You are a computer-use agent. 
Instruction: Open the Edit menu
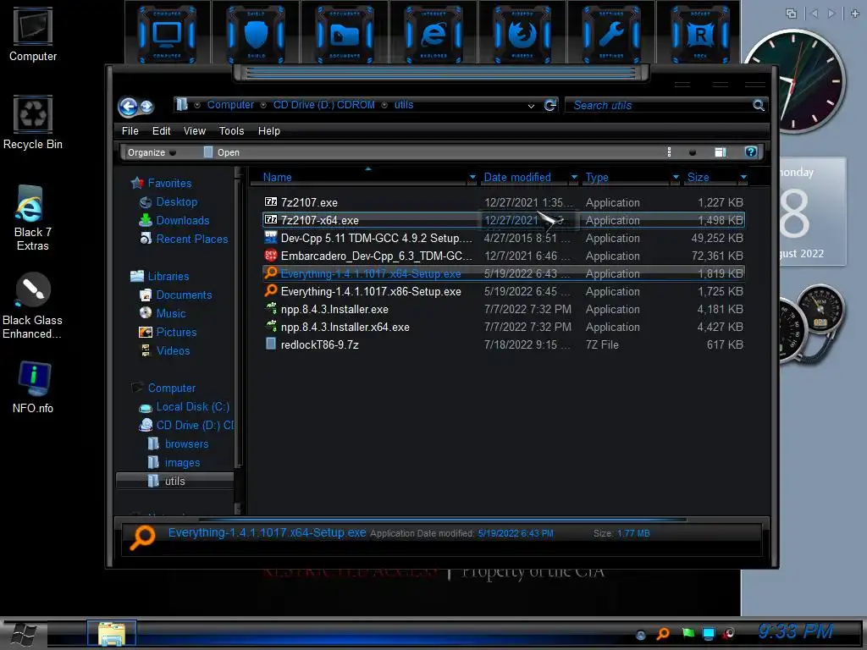coord(162,131)
